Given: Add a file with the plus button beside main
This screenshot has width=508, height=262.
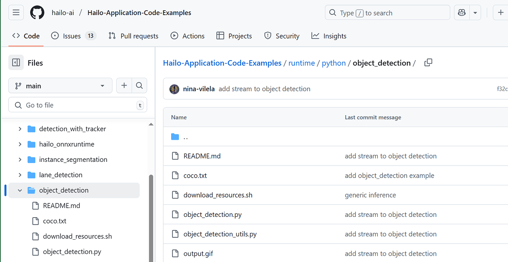Looking at the screenshot, I should tap(124, 85).
